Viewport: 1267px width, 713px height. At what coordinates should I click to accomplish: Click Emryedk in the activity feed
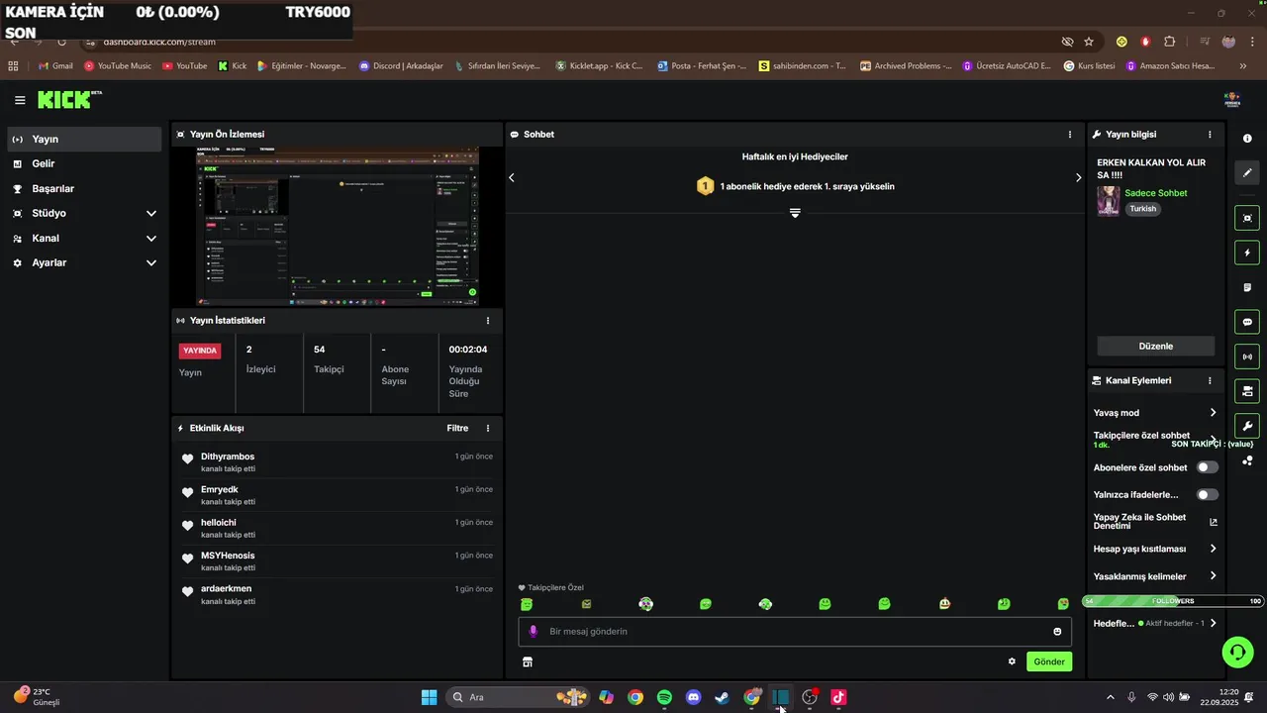tap(220, 489)
